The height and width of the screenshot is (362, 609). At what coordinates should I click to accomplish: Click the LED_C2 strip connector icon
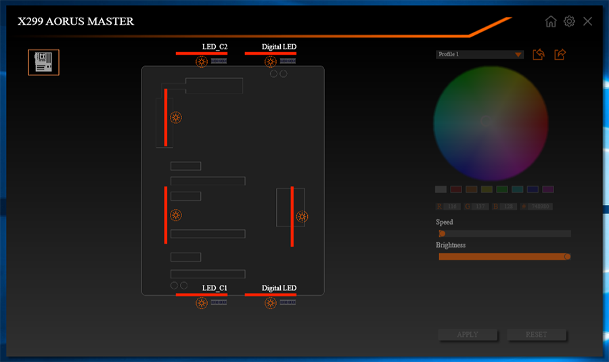point(219,61)
